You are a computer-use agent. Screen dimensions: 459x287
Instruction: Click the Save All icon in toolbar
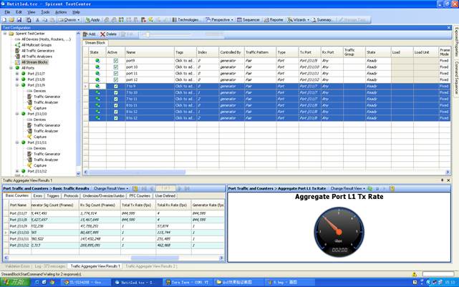tap(29, 20)
